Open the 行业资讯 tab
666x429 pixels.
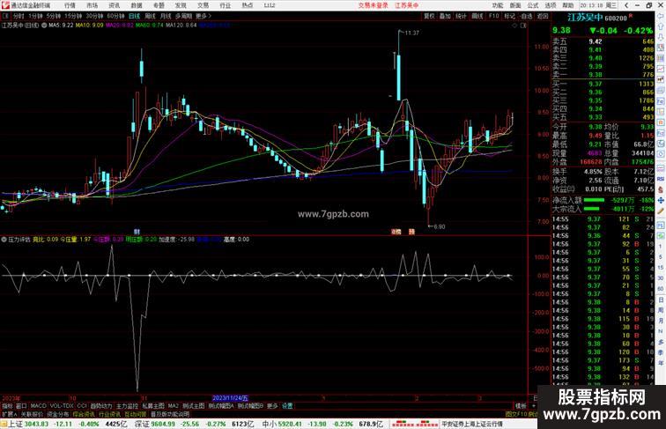pos(109,414)
